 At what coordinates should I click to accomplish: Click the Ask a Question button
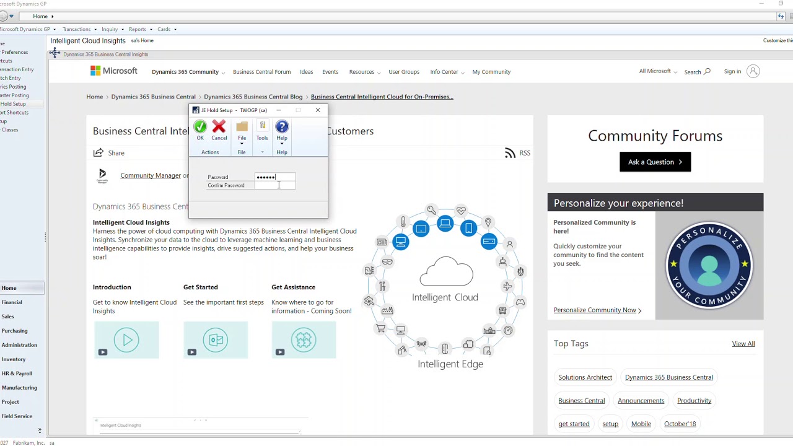click(x=655, y=162)
